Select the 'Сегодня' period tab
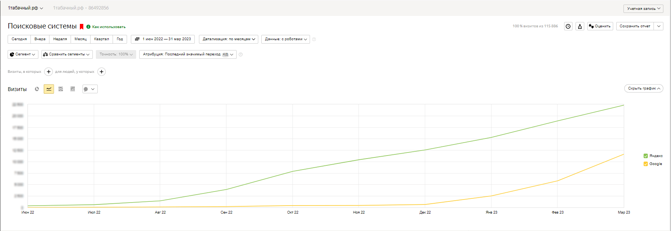 19,39
